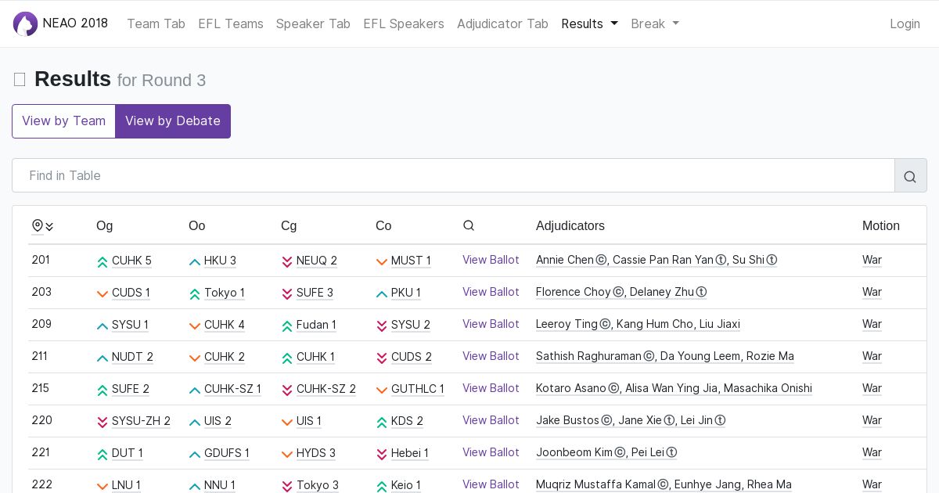Viewport: 939px width, 493px height.
Task: Open the Break dropdown in the navbar
Action: tap(654, 23)
